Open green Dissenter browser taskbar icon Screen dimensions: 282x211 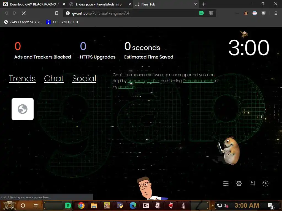[x=68, y=206]
